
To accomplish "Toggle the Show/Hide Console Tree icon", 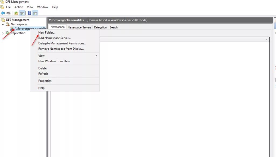I will tap(22, 13).
